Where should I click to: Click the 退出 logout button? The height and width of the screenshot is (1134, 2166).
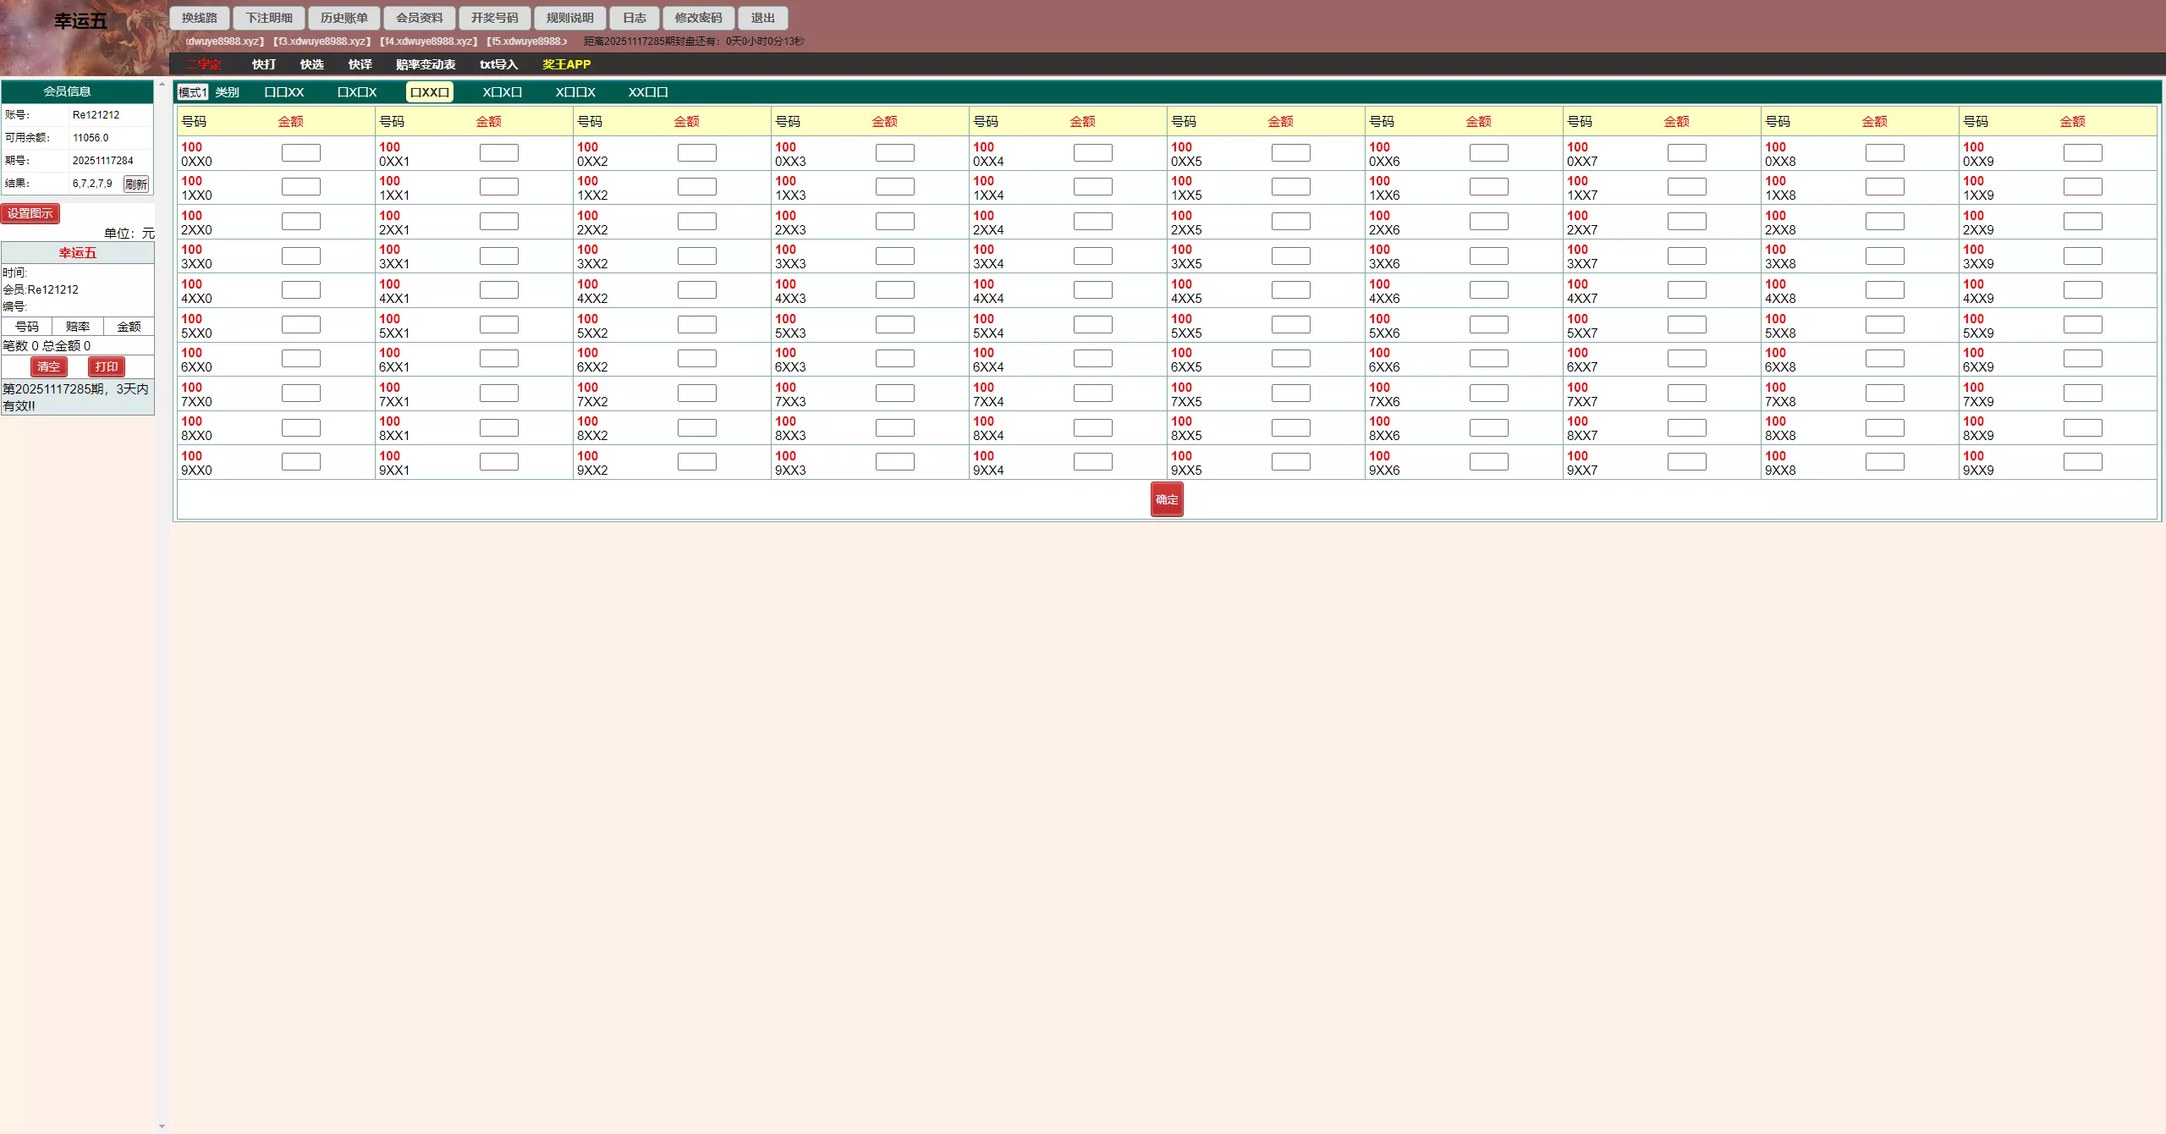[762, 18]
